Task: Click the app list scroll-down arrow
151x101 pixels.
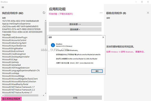Action: click(x=46, y=93)
